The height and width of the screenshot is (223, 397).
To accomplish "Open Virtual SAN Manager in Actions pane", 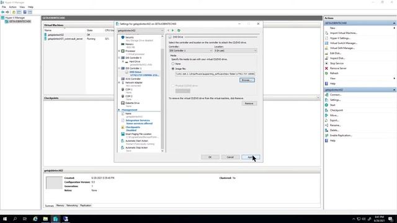I will pyautogui.click(x=342, y=48).
